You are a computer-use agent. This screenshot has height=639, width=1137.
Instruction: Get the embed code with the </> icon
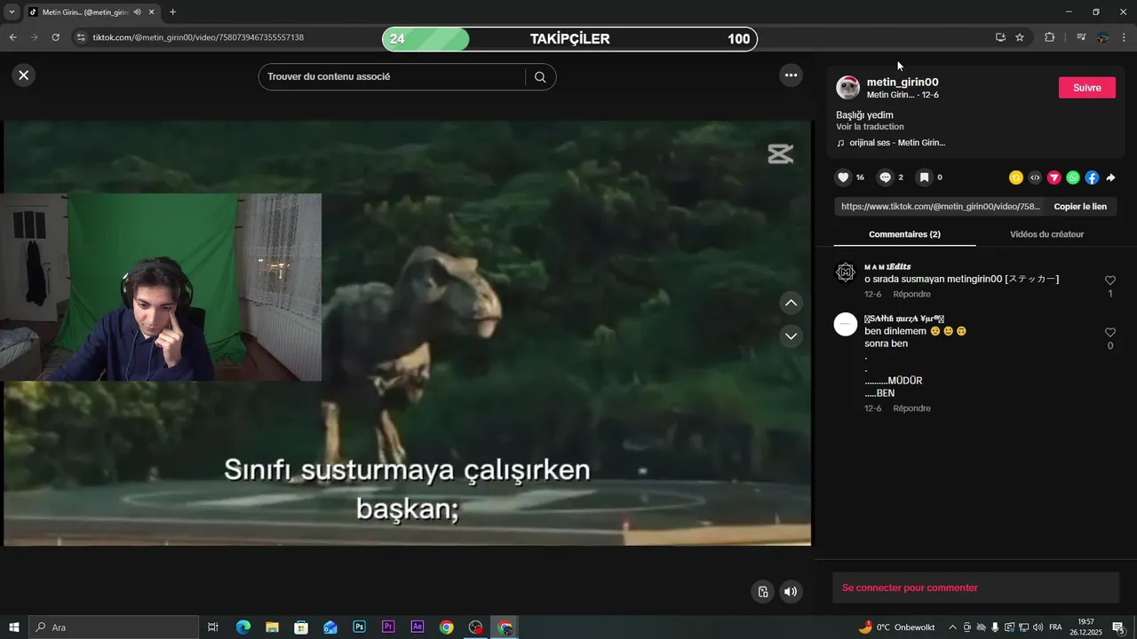pyautogui.click(x=1035, y=177)
